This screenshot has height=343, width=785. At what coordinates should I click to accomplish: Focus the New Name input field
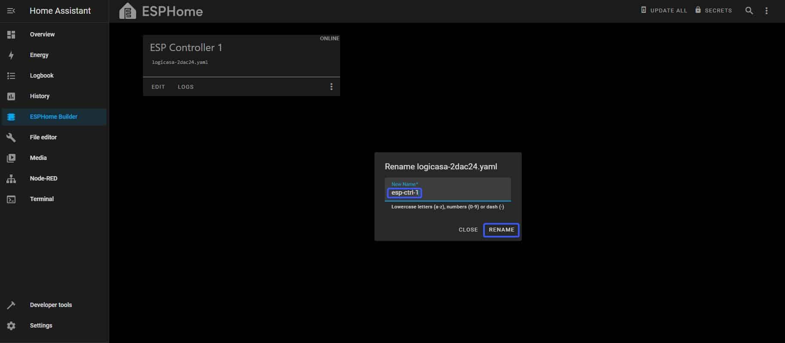[x=448, y=190]
